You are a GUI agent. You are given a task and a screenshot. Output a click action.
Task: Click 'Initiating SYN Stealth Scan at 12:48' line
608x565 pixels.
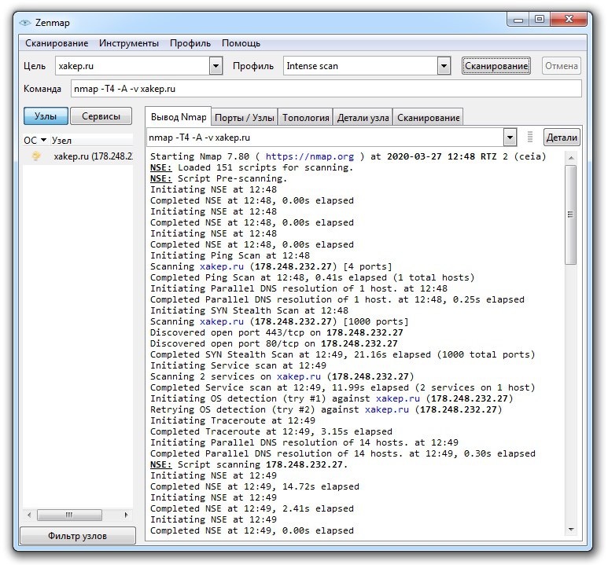249,310
